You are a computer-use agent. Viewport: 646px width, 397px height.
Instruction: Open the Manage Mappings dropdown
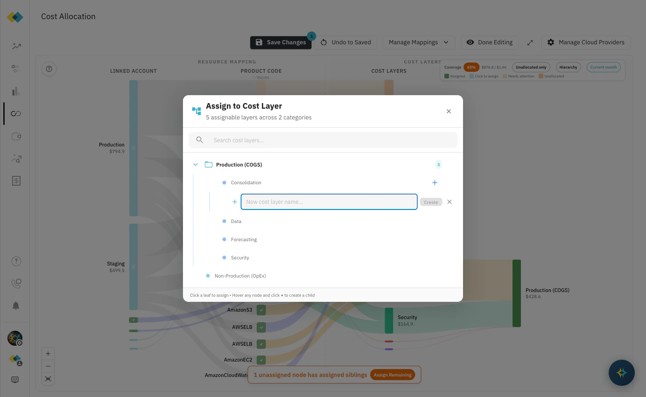(x=419, y=42)
